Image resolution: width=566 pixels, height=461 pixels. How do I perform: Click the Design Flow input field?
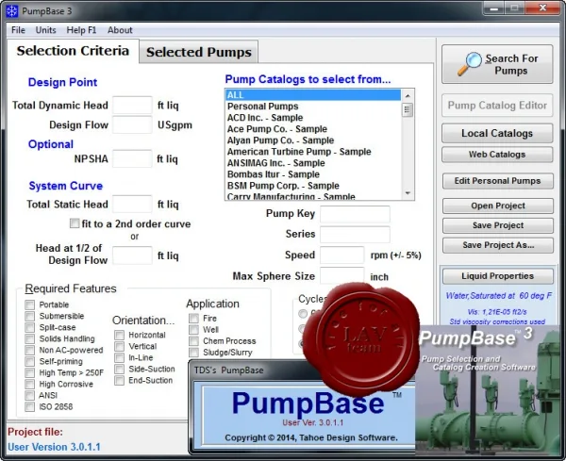click(x=132, y=124)
